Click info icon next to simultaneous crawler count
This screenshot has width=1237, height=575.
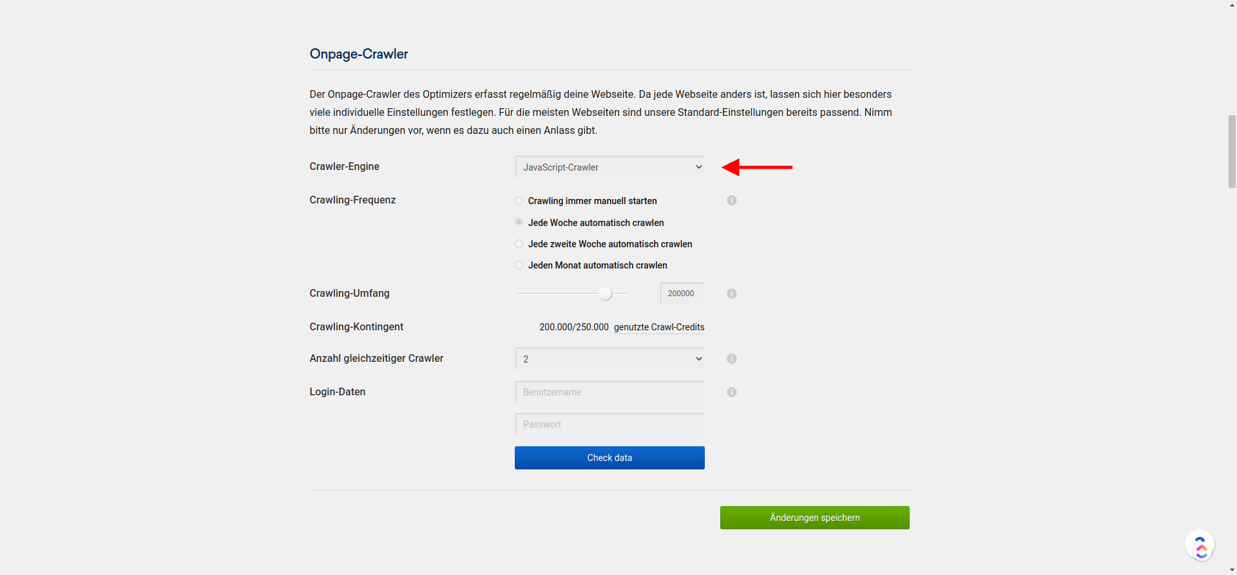coord(731,359)
